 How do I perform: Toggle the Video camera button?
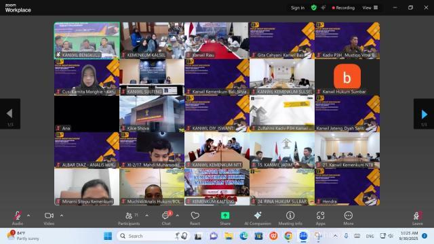tap(49, 218)
